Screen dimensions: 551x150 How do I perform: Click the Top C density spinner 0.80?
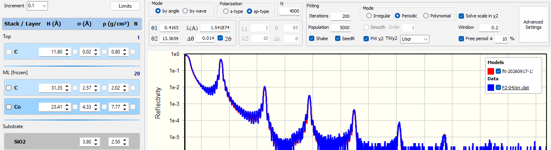click(119, 52)
